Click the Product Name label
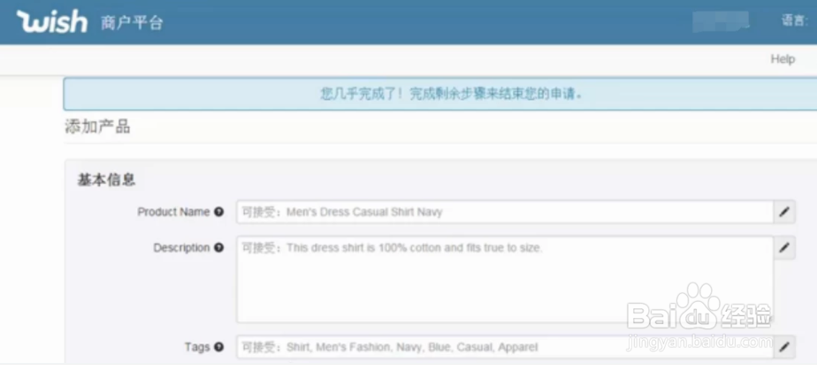This screenshot has width=817, height=370. pyautogui.click(x=173, y=212)
